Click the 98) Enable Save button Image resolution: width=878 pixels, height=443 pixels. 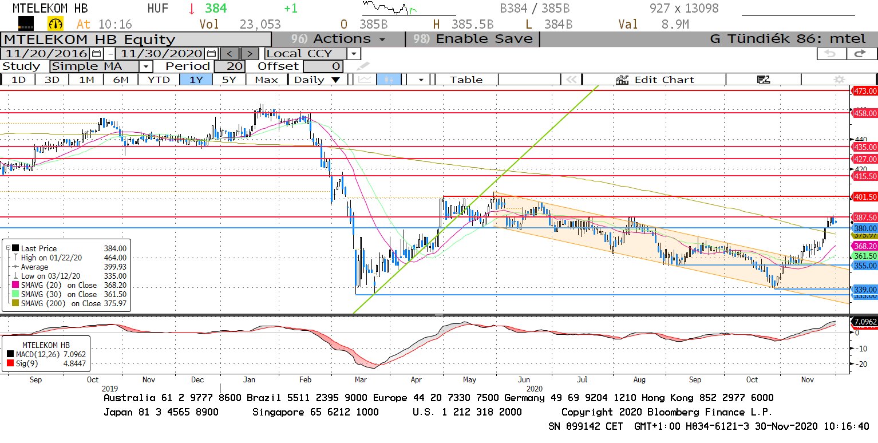473,39
